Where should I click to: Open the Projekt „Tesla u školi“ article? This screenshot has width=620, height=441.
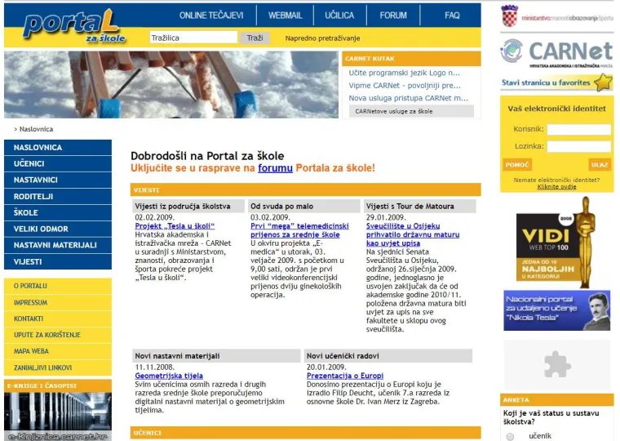[175, 226]
